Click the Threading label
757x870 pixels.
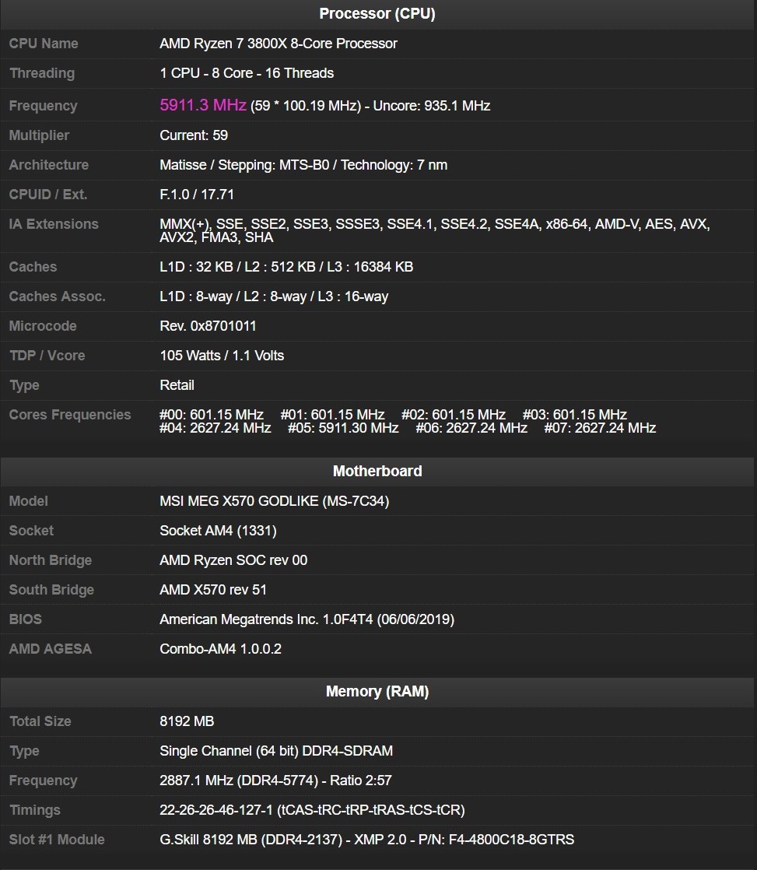(41, 72)
